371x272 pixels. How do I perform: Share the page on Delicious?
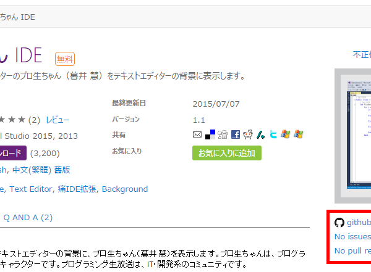pos(210,134)
